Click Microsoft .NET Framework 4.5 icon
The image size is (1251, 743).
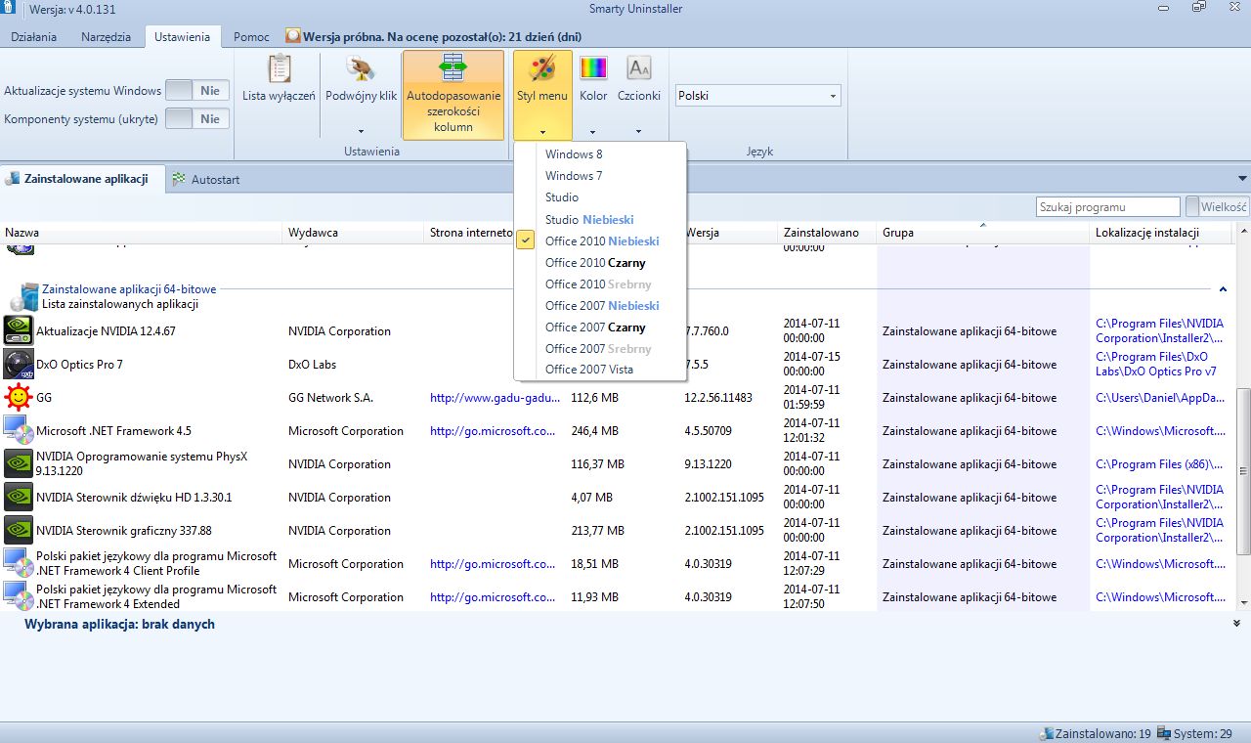click(x=19, y=430)
